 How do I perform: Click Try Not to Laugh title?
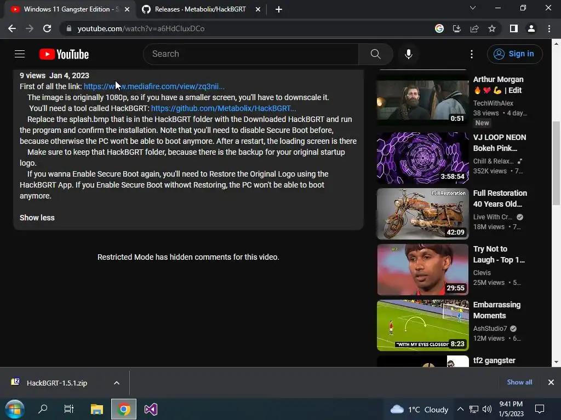coord(499,254)
